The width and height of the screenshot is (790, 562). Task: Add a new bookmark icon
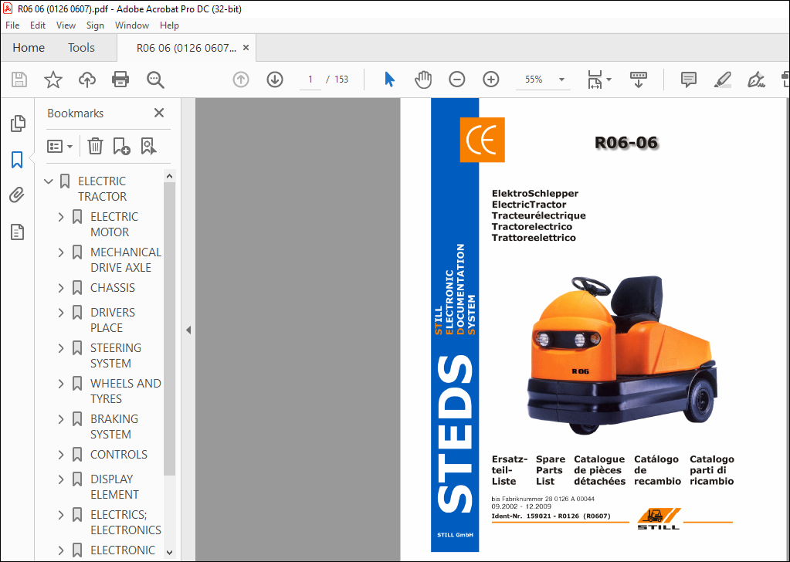pos(121,146)
